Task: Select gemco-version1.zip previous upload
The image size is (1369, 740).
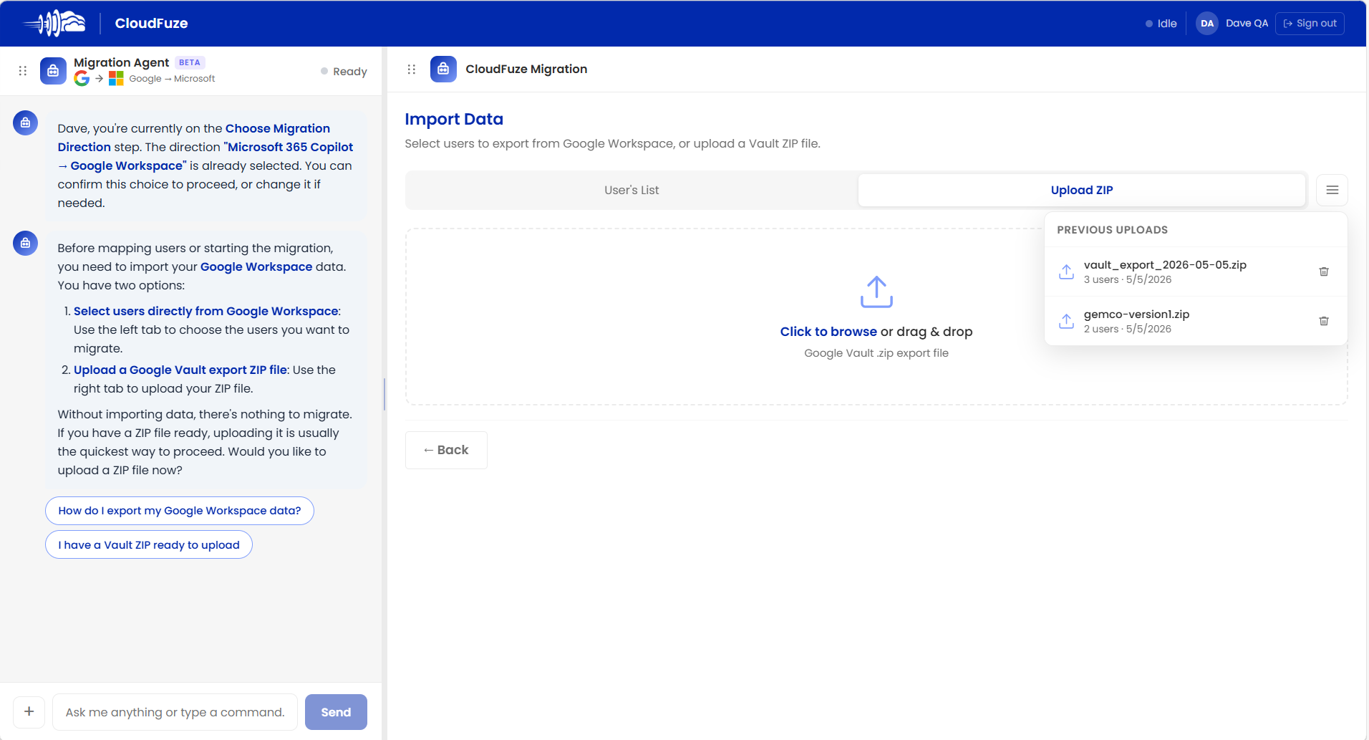Action: (x=1196, y=321)
